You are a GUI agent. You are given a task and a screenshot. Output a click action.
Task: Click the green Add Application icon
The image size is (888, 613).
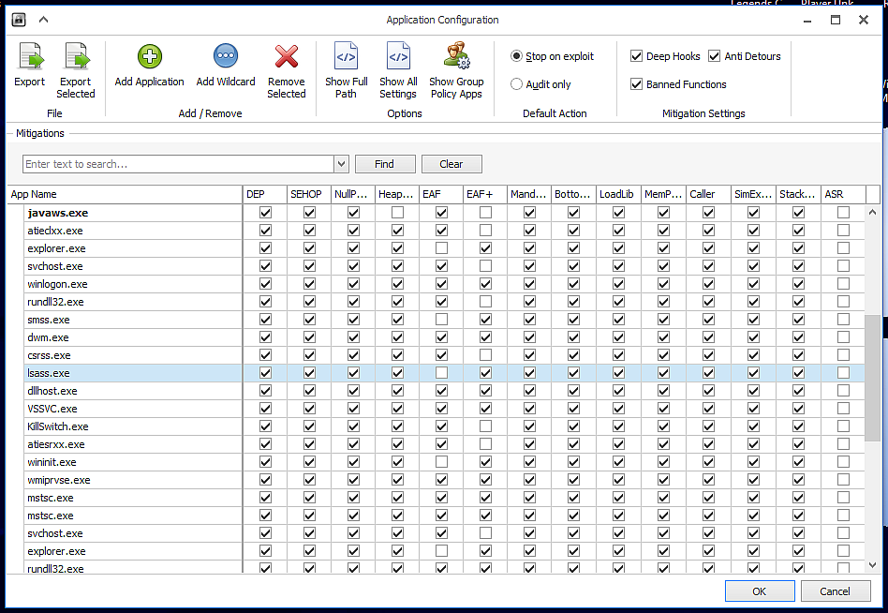tap(150, 58)
